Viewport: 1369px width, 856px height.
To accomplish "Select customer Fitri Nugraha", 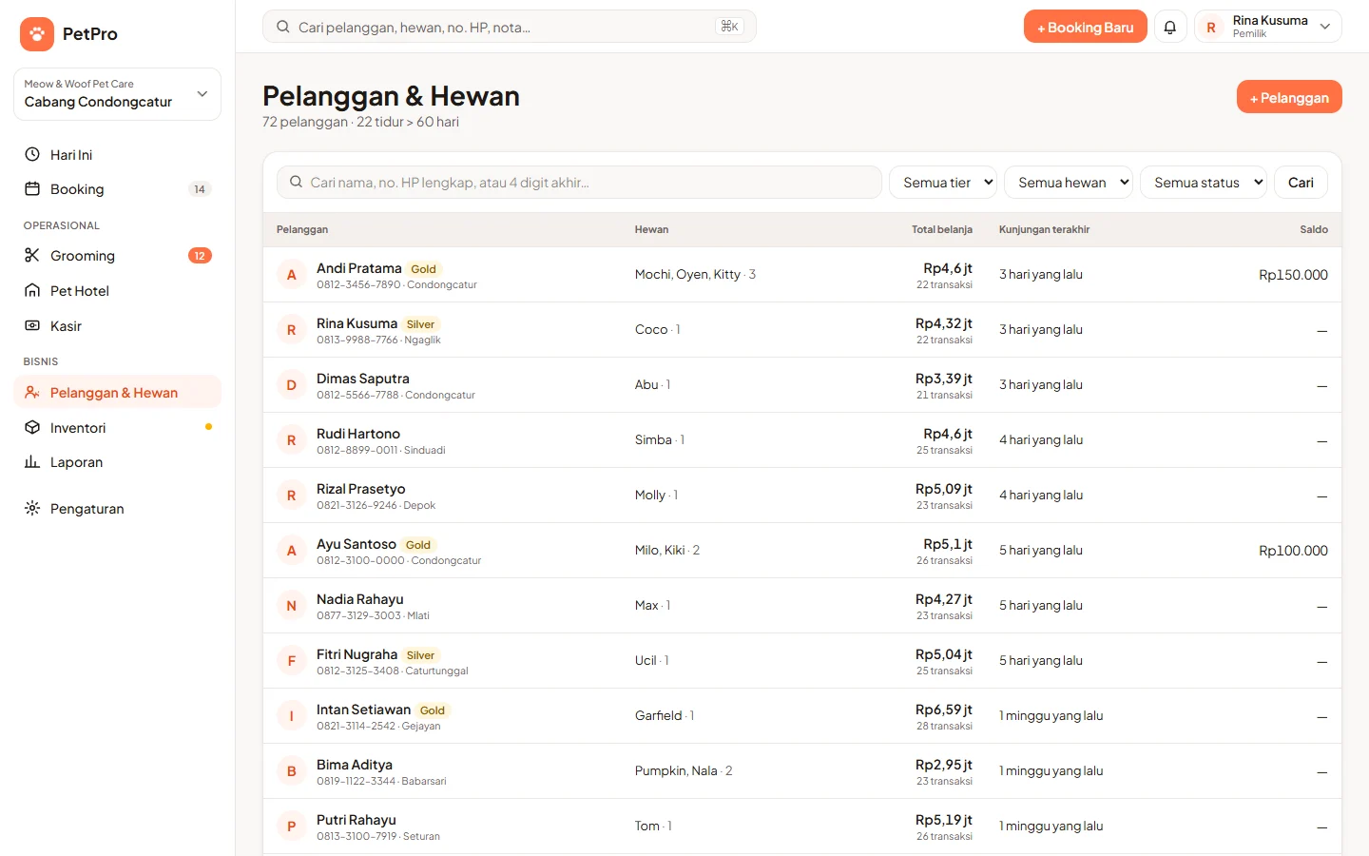I will (x=802, y=661).
